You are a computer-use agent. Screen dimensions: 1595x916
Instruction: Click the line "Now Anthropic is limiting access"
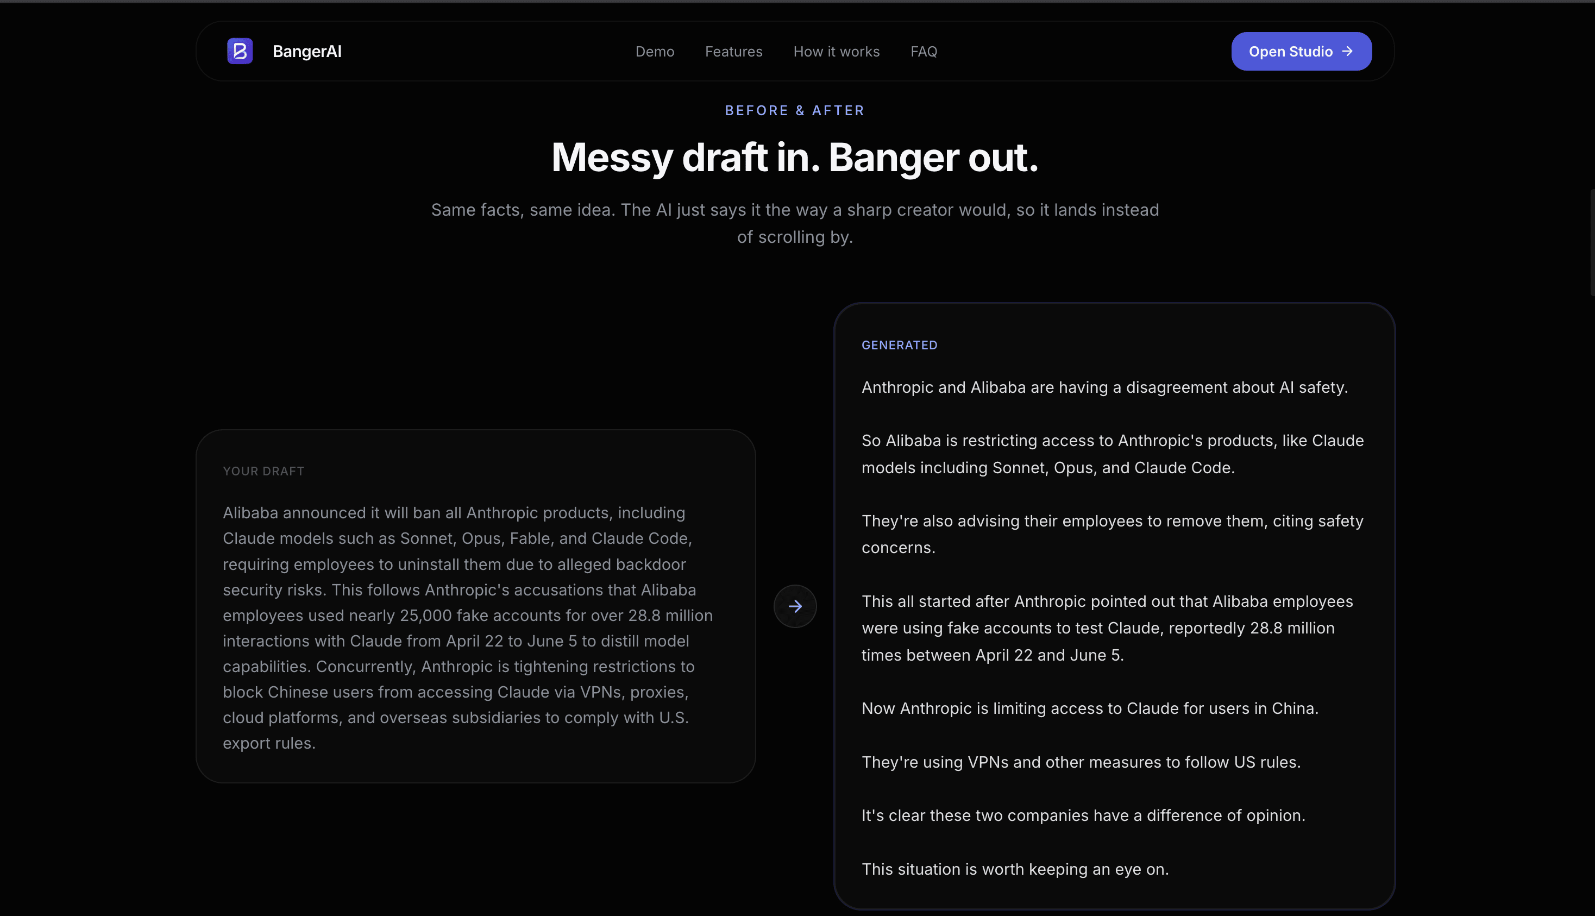(x=1090, y=708)
